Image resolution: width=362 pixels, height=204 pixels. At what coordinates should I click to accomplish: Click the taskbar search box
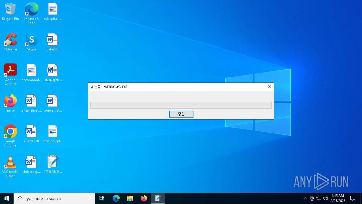click(x=54, y=198)
